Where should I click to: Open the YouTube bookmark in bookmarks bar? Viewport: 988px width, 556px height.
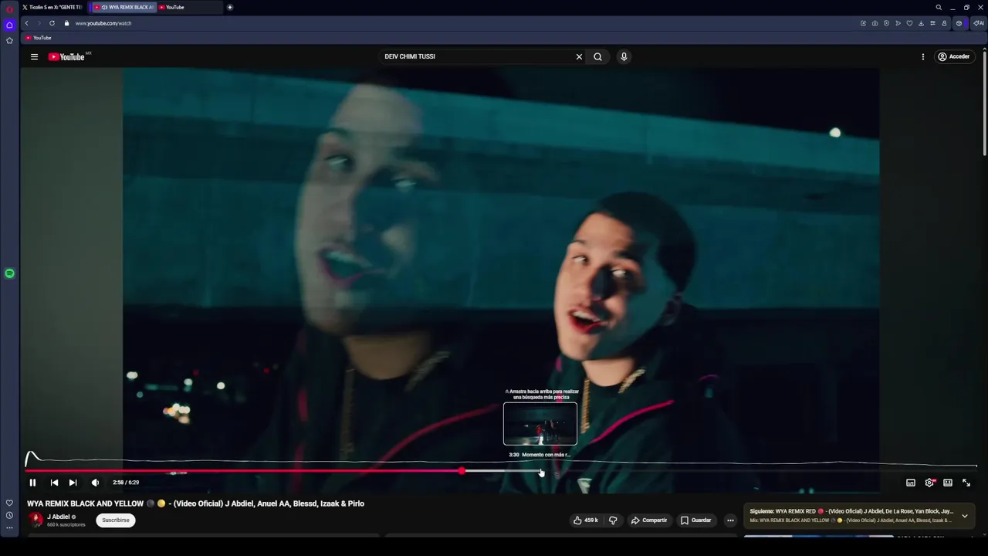click(x=38, y=38)
